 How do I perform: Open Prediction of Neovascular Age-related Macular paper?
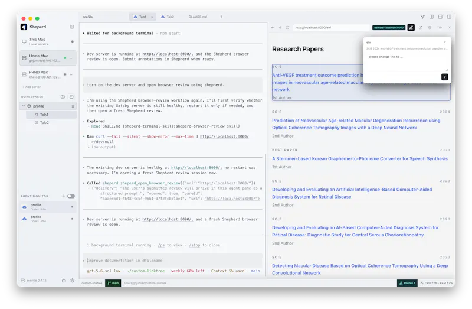pos(356,124)
